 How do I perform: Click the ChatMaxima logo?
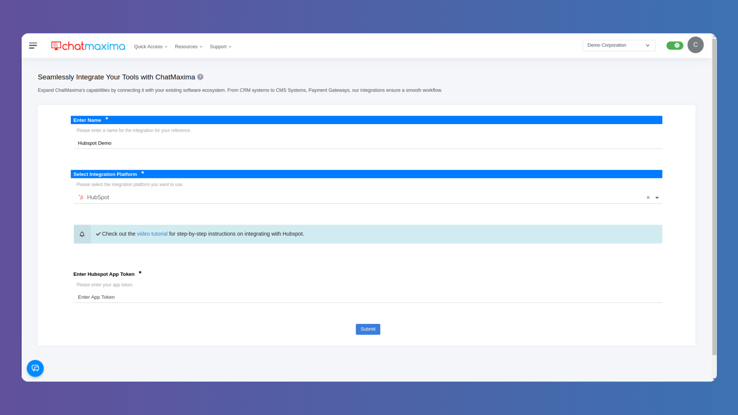tap(88, 46)
